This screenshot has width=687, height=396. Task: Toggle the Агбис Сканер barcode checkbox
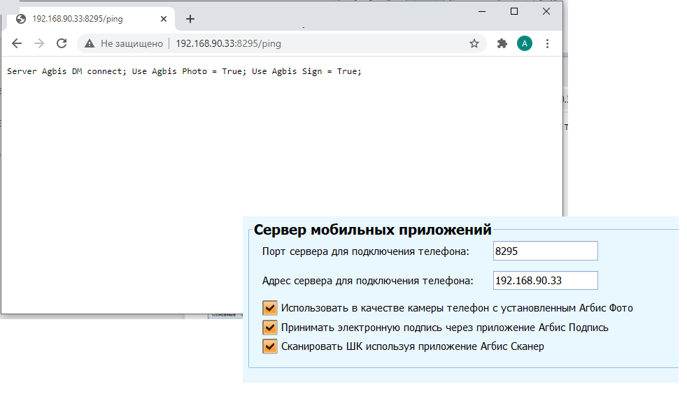(x=270, y=346)
